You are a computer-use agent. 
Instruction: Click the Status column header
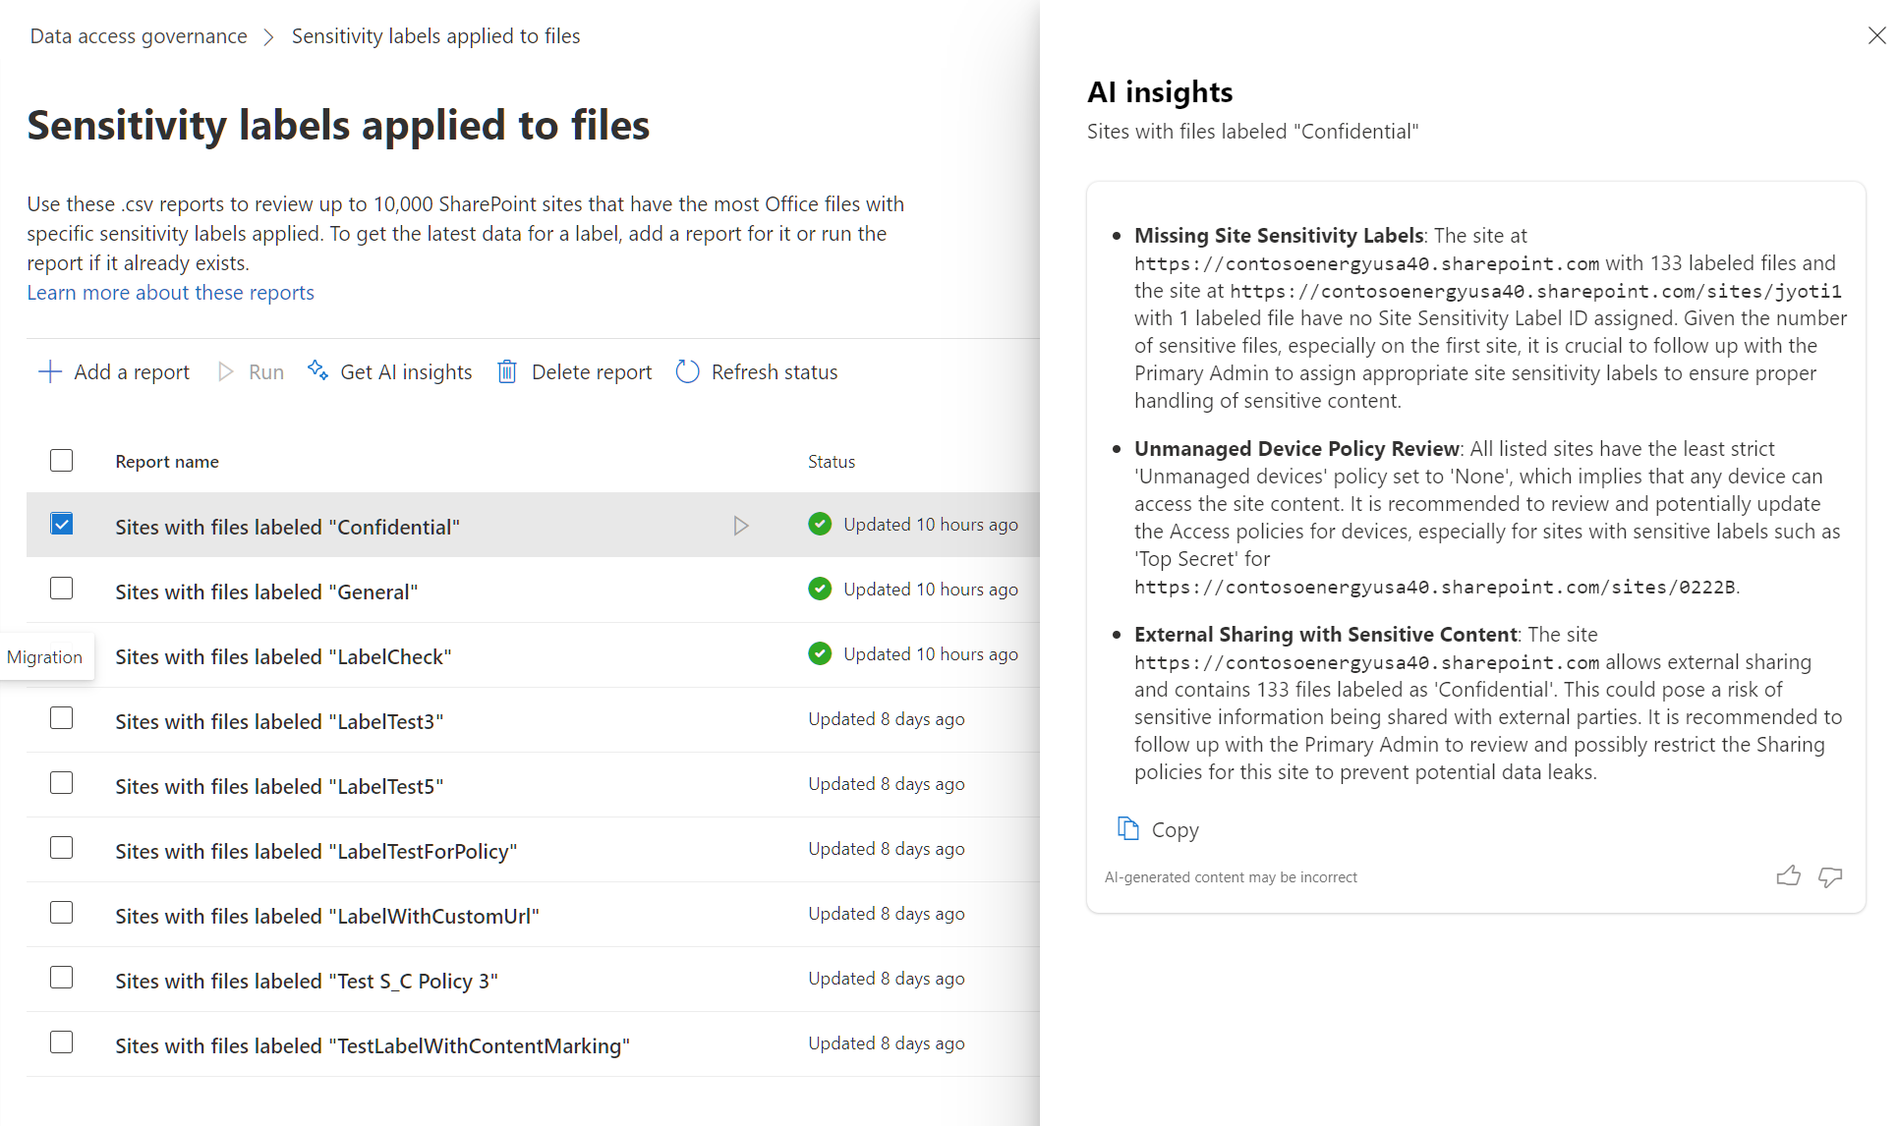click(x=832, y=462)
